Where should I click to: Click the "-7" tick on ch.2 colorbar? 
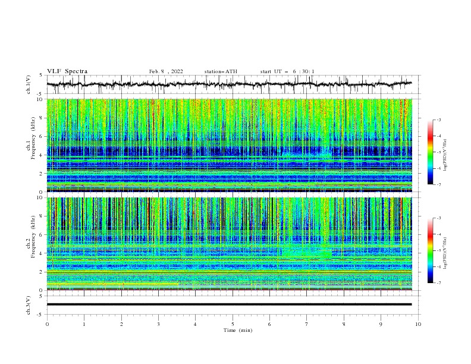pos(438,283)
